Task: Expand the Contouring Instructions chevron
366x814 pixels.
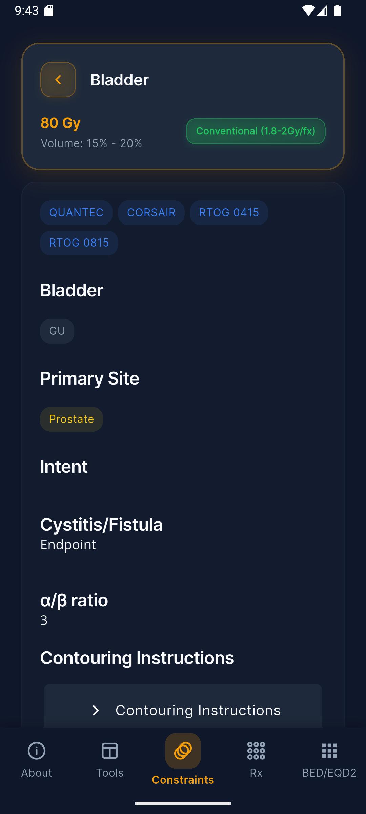Action: coord(96,710)
